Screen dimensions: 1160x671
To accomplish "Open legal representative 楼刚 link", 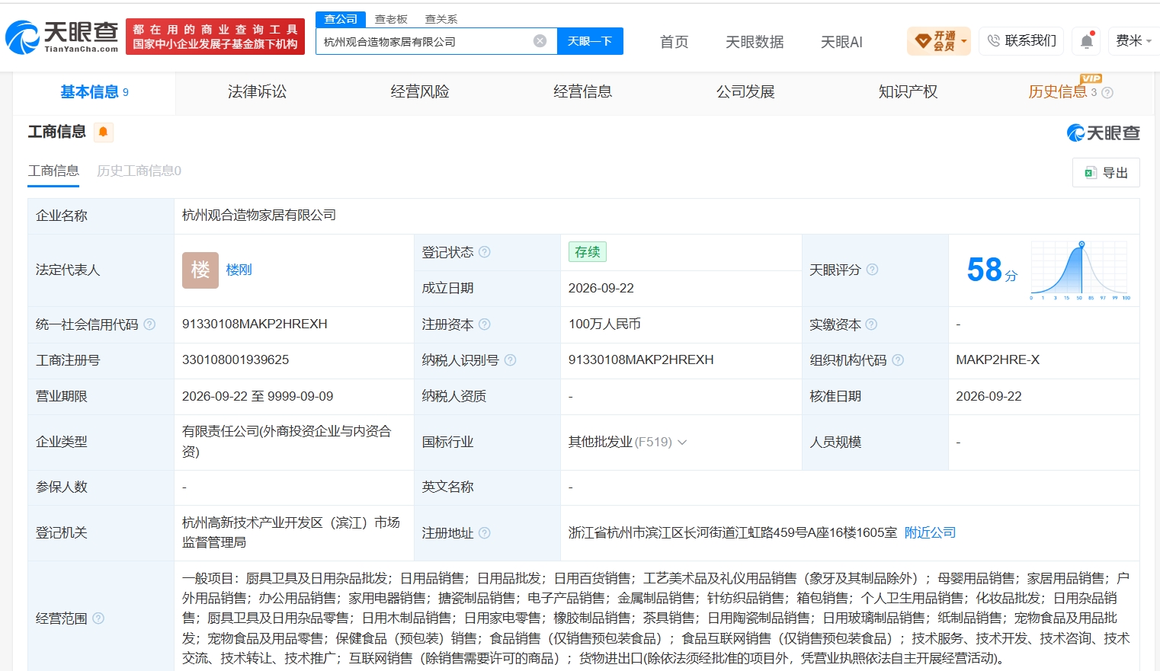I will pos(239,270).
